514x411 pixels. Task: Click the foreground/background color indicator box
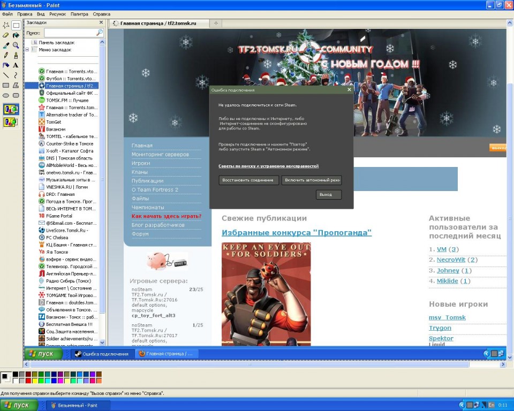pyautogui.click(x=6, y=377)
